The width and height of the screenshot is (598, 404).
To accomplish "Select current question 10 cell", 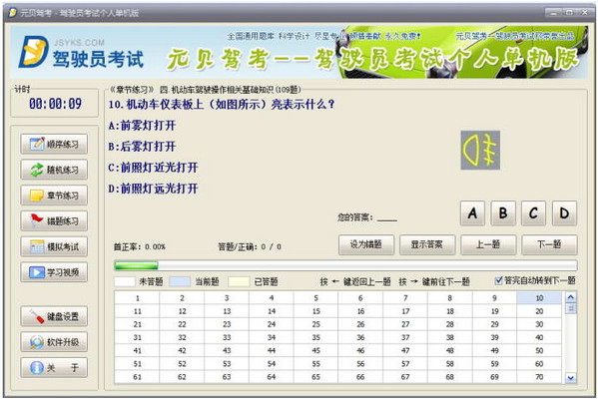I will [x=539, y=298].
